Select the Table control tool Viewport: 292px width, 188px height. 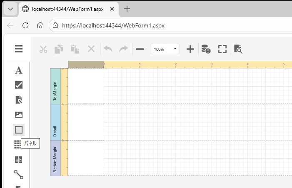click(x=17, y=144)
